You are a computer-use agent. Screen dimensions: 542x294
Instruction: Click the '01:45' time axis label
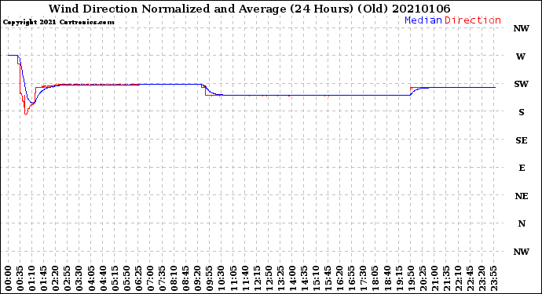point(44,278)
